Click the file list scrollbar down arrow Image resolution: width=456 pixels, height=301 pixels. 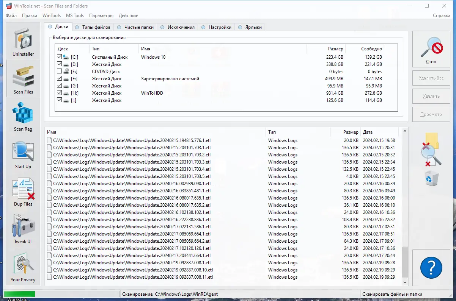tap(405, 282)
